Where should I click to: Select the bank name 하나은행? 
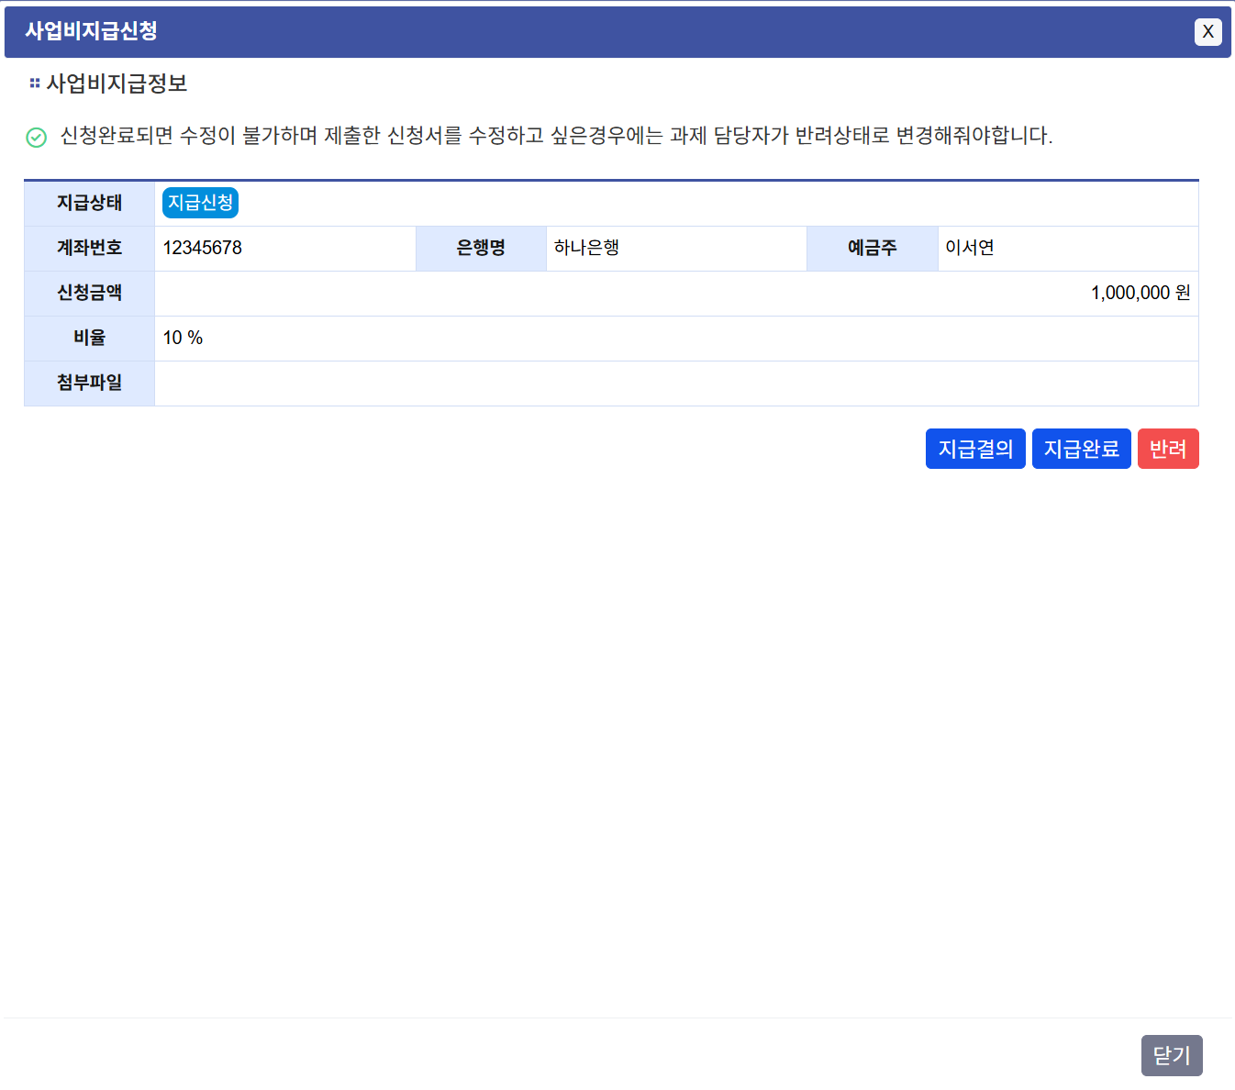(x=587, y=248)
